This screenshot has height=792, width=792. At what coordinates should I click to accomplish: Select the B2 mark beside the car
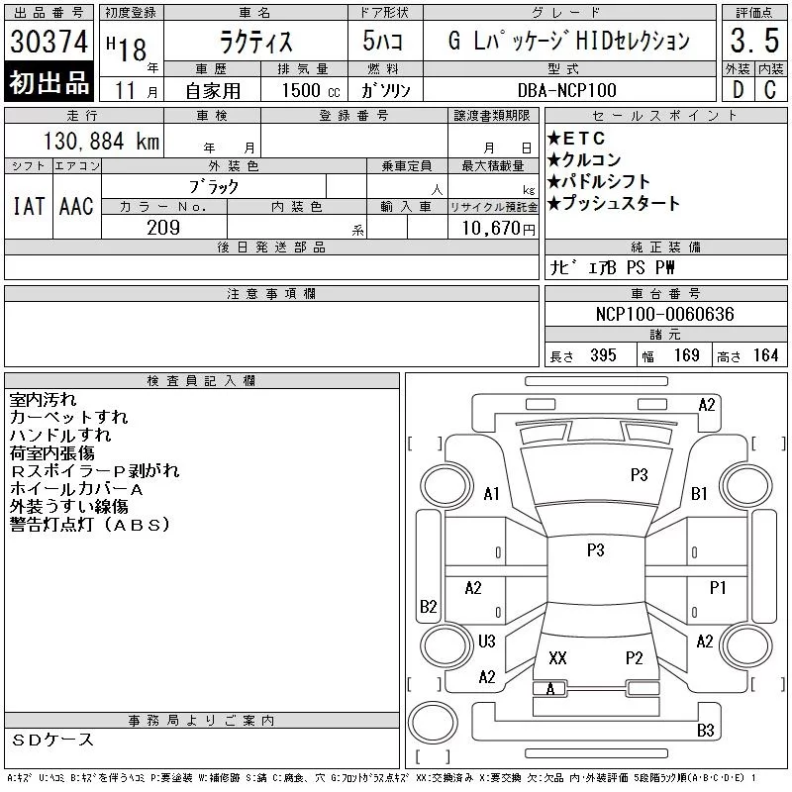coord(428,606)
